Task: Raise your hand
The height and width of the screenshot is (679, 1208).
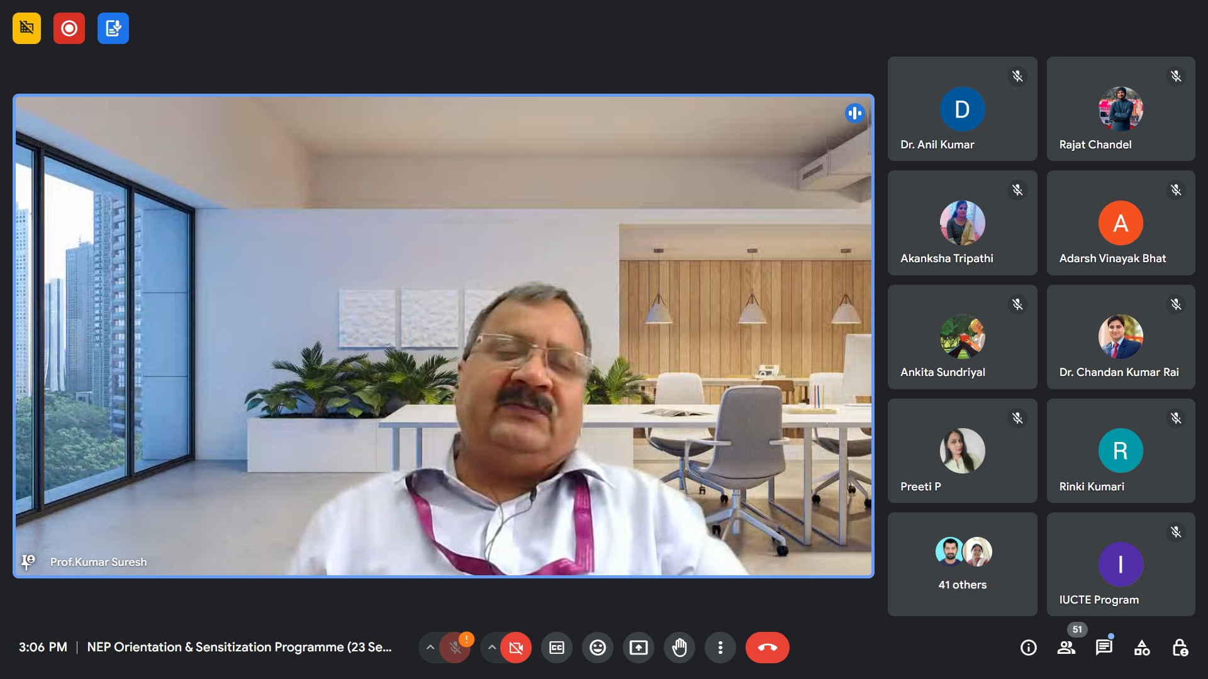Action: tap(679, 648)
